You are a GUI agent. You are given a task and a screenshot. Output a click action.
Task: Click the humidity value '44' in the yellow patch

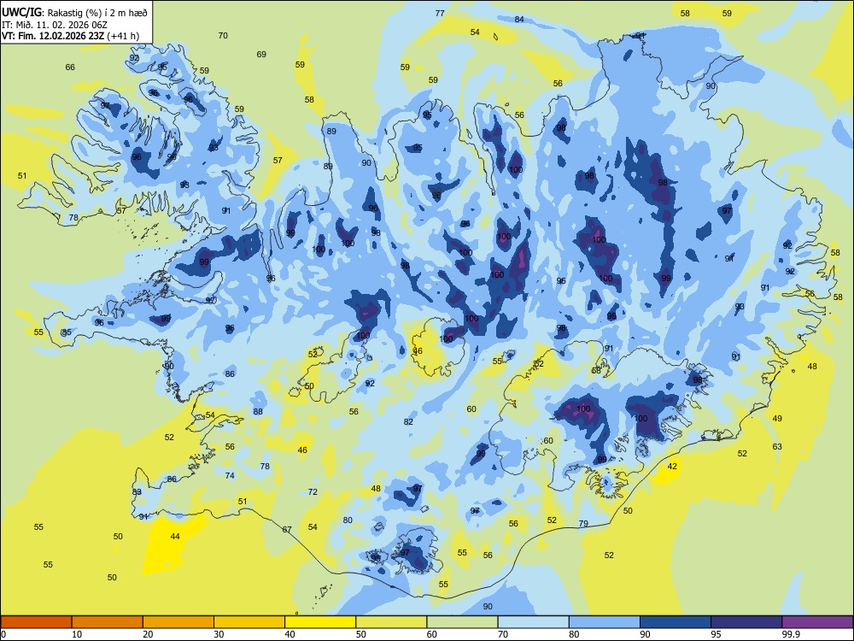175,537
